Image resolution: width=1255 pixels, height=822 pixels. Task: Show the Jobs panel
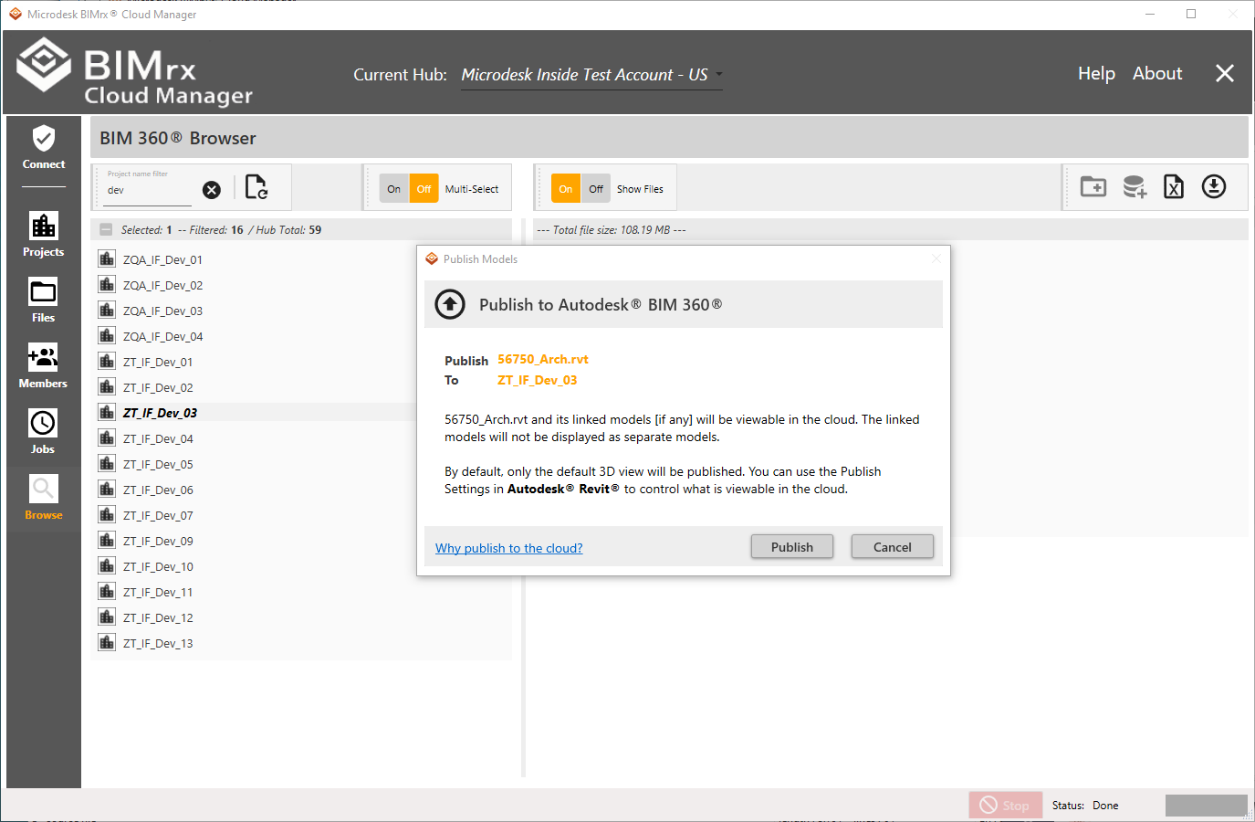(x=43, y=431)
